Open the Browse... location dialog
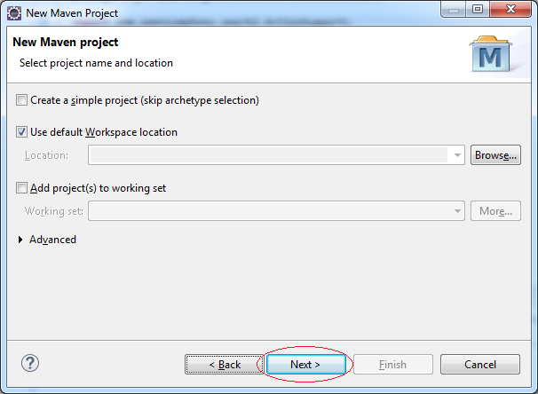Viewport: 538px width, 394px height. point(495,155)
